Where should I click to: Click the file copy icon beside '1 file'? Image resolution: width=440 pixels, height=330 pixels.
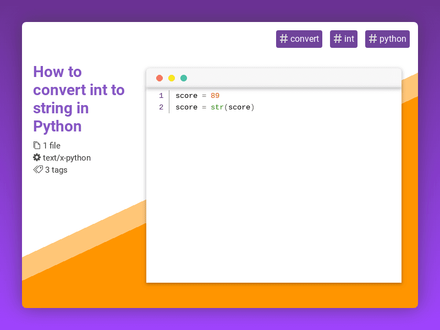[37, 145]
